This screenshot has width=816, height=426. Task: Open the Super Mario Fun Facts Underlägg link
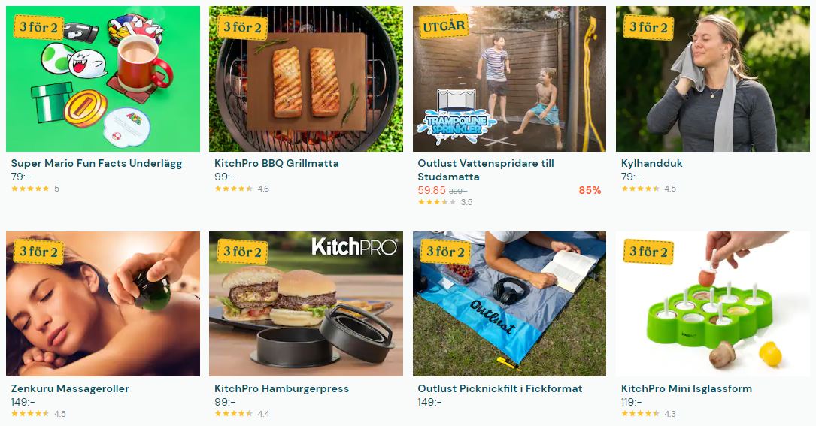[96, 163]
